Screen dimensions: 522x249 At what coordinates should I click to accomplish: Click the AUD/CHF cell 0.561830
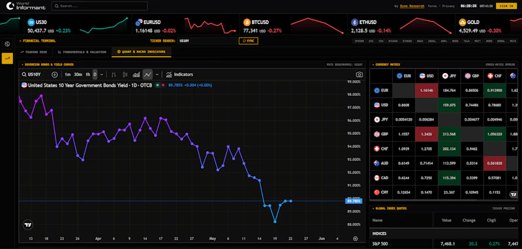pyautogui.click(x=495, y=163)
